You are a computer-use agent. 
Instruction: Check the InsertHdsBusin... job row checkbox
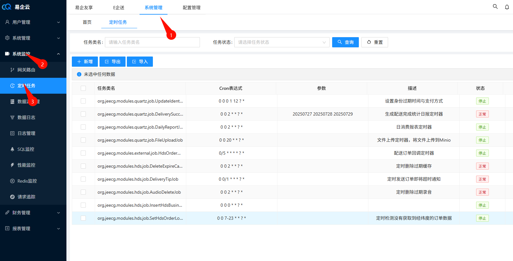coord(83,205)
